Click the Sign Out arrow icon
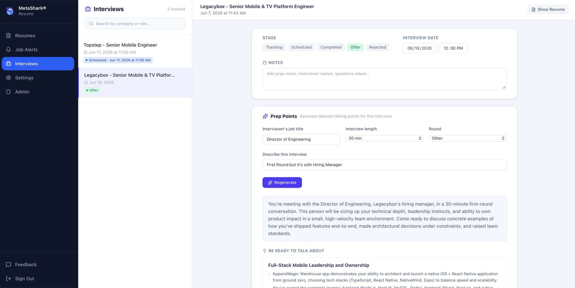The width and height of the screenshot is (575, 288). coord(8,279)
